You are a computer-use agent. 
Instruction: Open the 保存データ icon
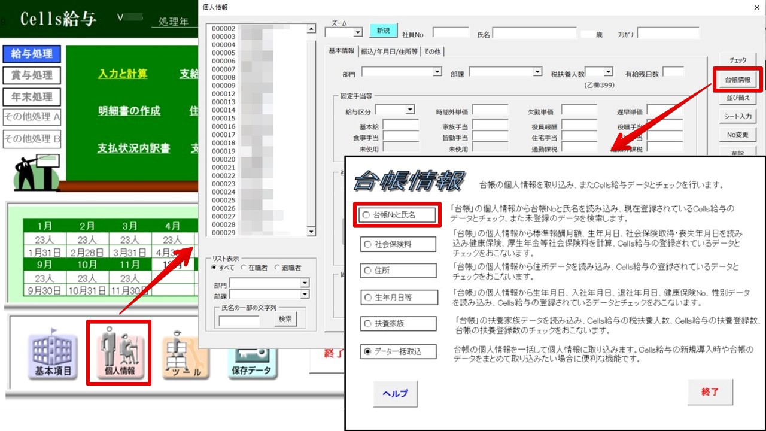click(x=251, y=363)
